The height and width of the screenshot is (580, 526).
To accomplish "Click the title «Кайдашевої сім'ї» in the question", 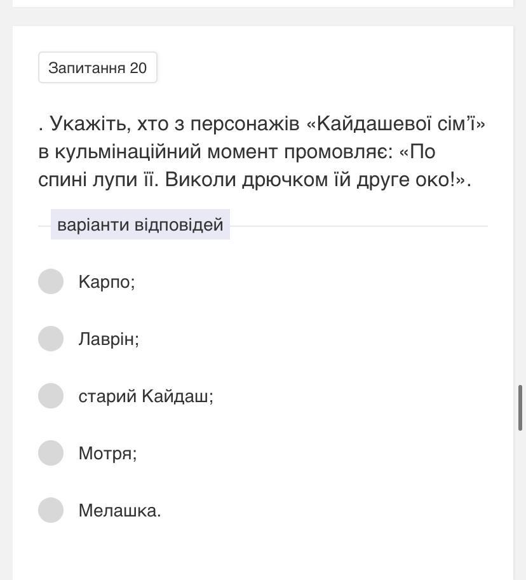I will pos(396,123).
